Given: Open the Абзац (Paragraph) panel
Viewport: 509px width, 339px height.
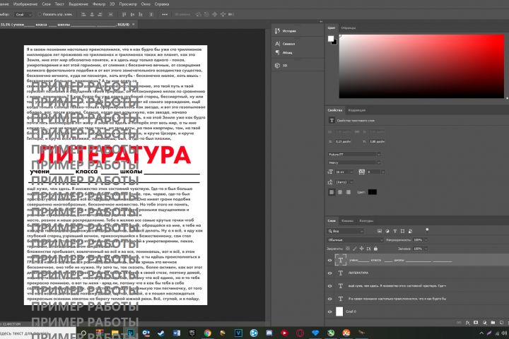Looking at the screenshot, I should point(286,52).
